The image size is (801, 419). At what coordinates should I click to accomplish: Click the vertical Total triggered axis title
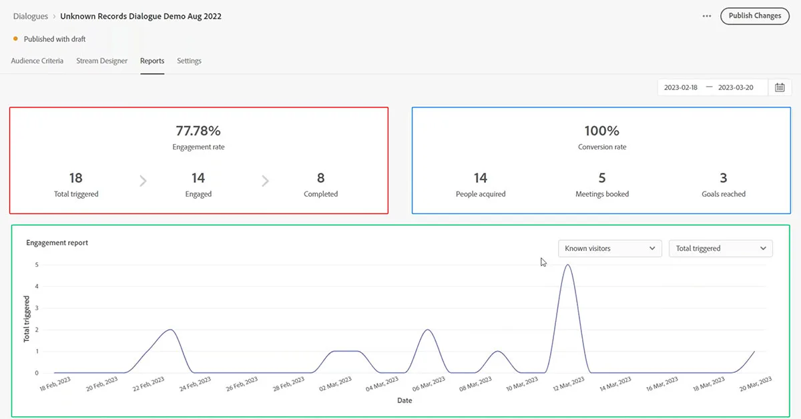click(27, 319)
